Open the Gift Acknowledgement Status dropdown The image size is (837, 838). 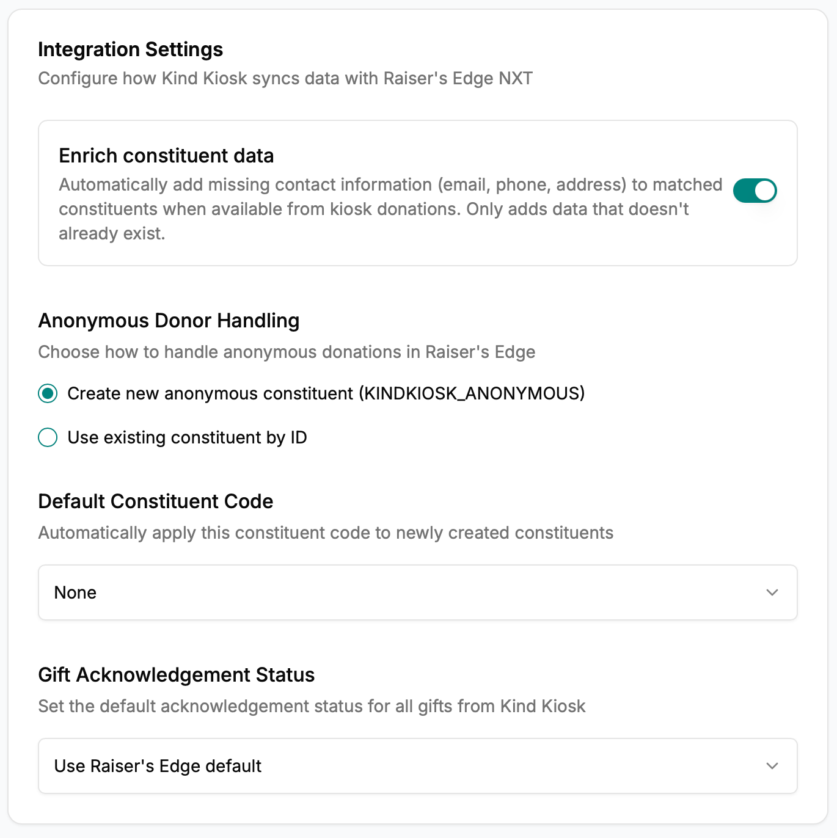pos(417,766)
